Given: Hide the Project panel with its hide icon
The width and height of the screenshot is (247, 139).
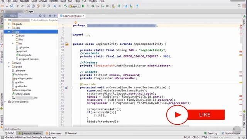Looking at the screenshot, I should coord(55,16).
